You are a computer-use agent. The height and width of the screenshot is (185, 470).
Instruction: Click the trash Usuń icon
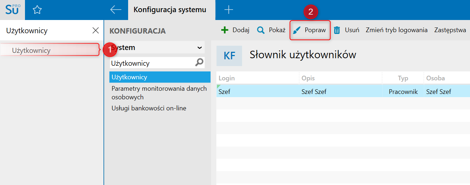[337, 30]
